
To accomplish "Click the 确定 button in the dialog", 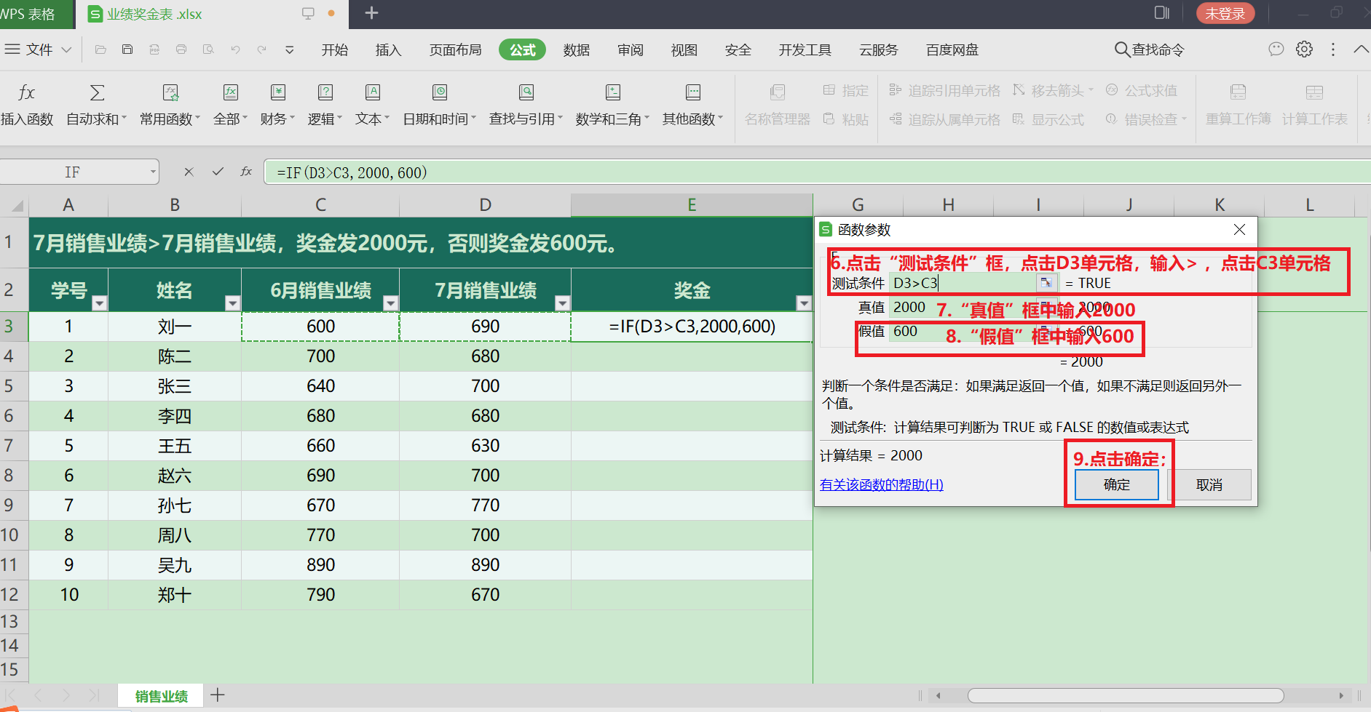I will [1115, 484].
